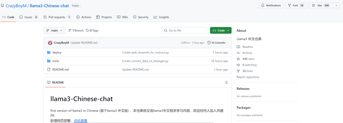The width and height of the screenshot is (343, 123).
Task: Click the Notifications button
Action: coord(271,5)
